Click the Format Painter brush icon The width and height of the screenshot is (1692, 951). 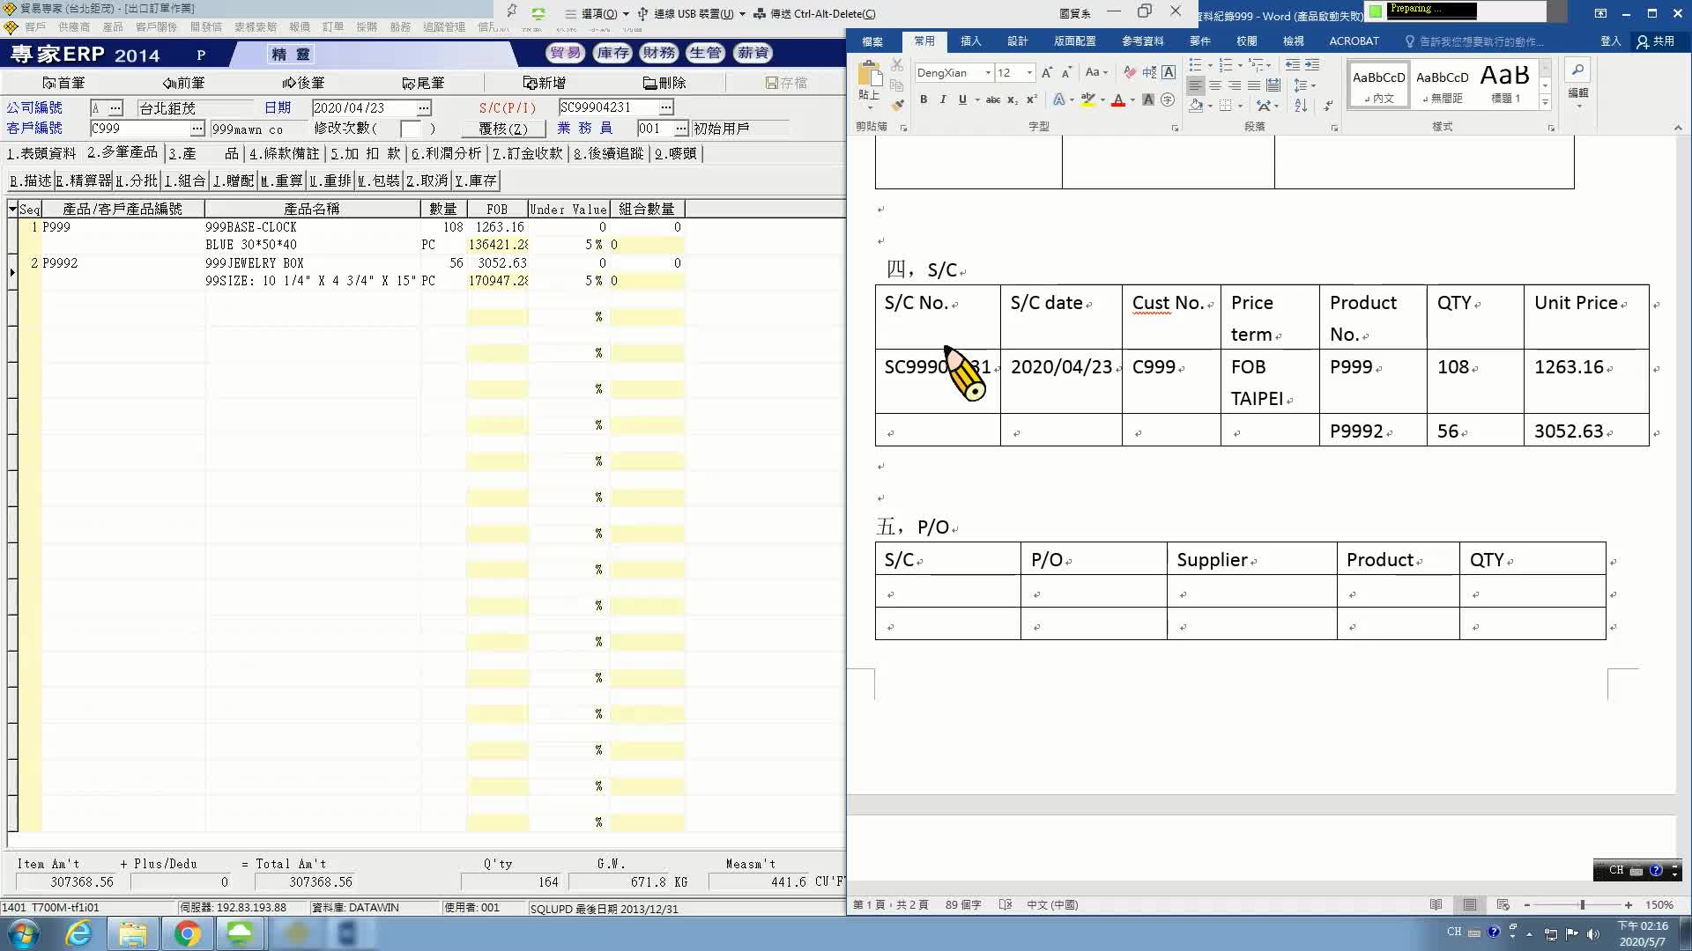[897, 105]
